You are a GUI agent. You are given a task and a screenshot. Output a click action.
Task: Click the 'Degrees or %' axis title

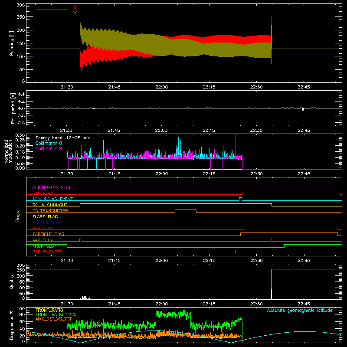pos(12,325)
